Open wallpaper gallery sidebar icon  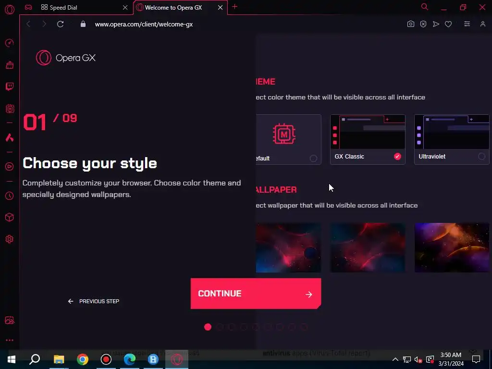coord(10,320)
